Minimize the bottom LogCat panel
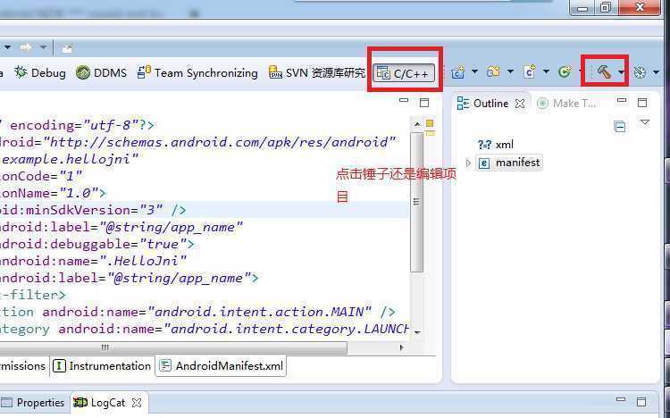The height and width of the screenshot is (418, 670). pos(621,399)
